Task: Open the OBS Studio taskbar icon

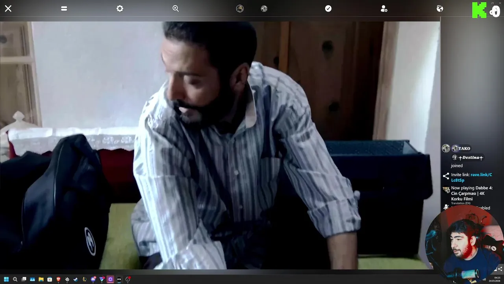Action: point(128,279)
